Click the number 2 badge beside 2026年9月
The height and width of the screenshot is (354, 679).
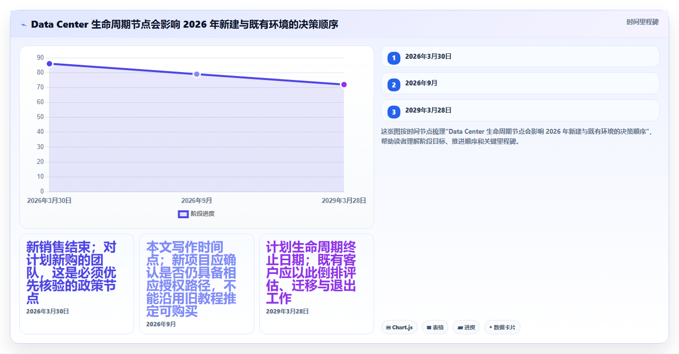tap(394, 85)
